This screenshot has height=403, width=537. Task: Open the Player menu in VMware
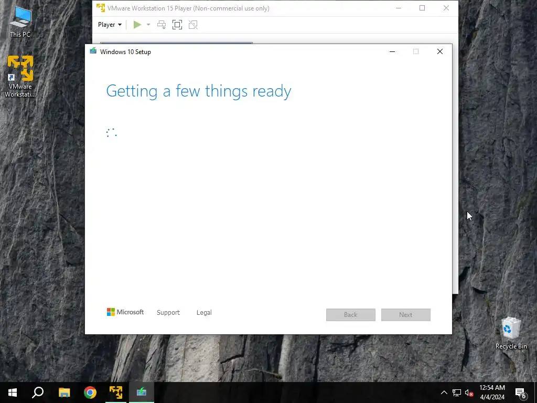[x=110, y=25]
